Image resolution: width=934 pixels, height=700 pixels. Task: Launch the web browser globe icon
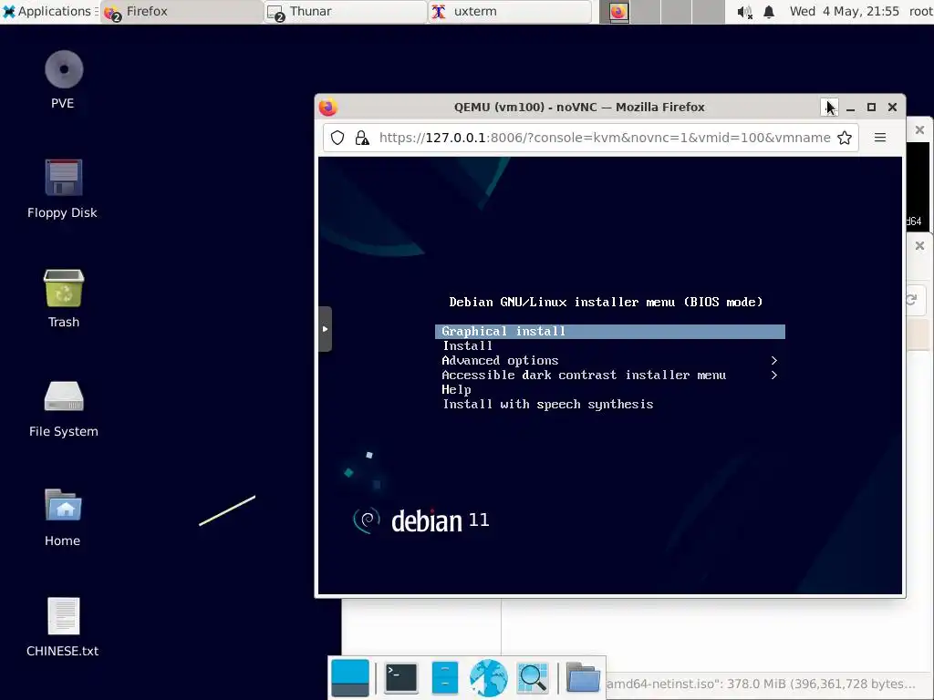(489, 678)
